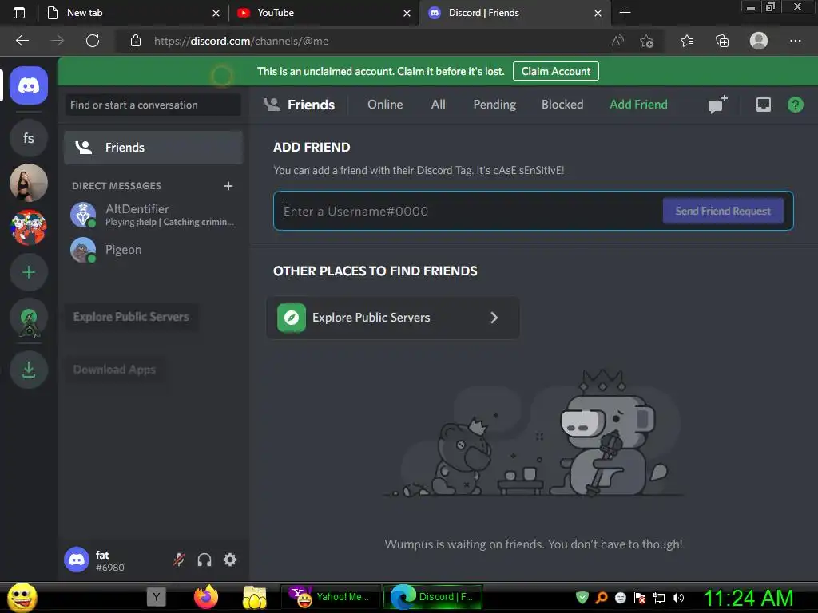Image resolution: width=818 pixels, height=613 pixels.
Task: Switch to Yahoo! Messenger taskbar item
Action: coord(330,597)
